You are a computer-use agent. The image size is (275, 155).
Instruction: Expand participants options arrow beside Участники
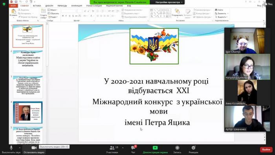click(x=123, y=148)
